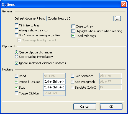Click the font browse ellipsis button
This screenshot has height=114, width=128.
(118, 18)
